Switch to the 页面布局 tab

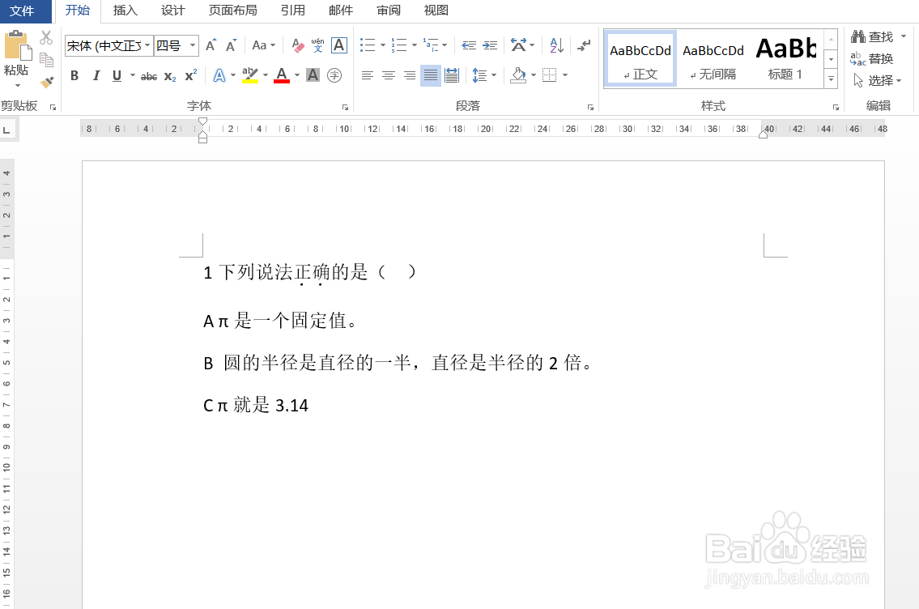[x=232, y=11]
